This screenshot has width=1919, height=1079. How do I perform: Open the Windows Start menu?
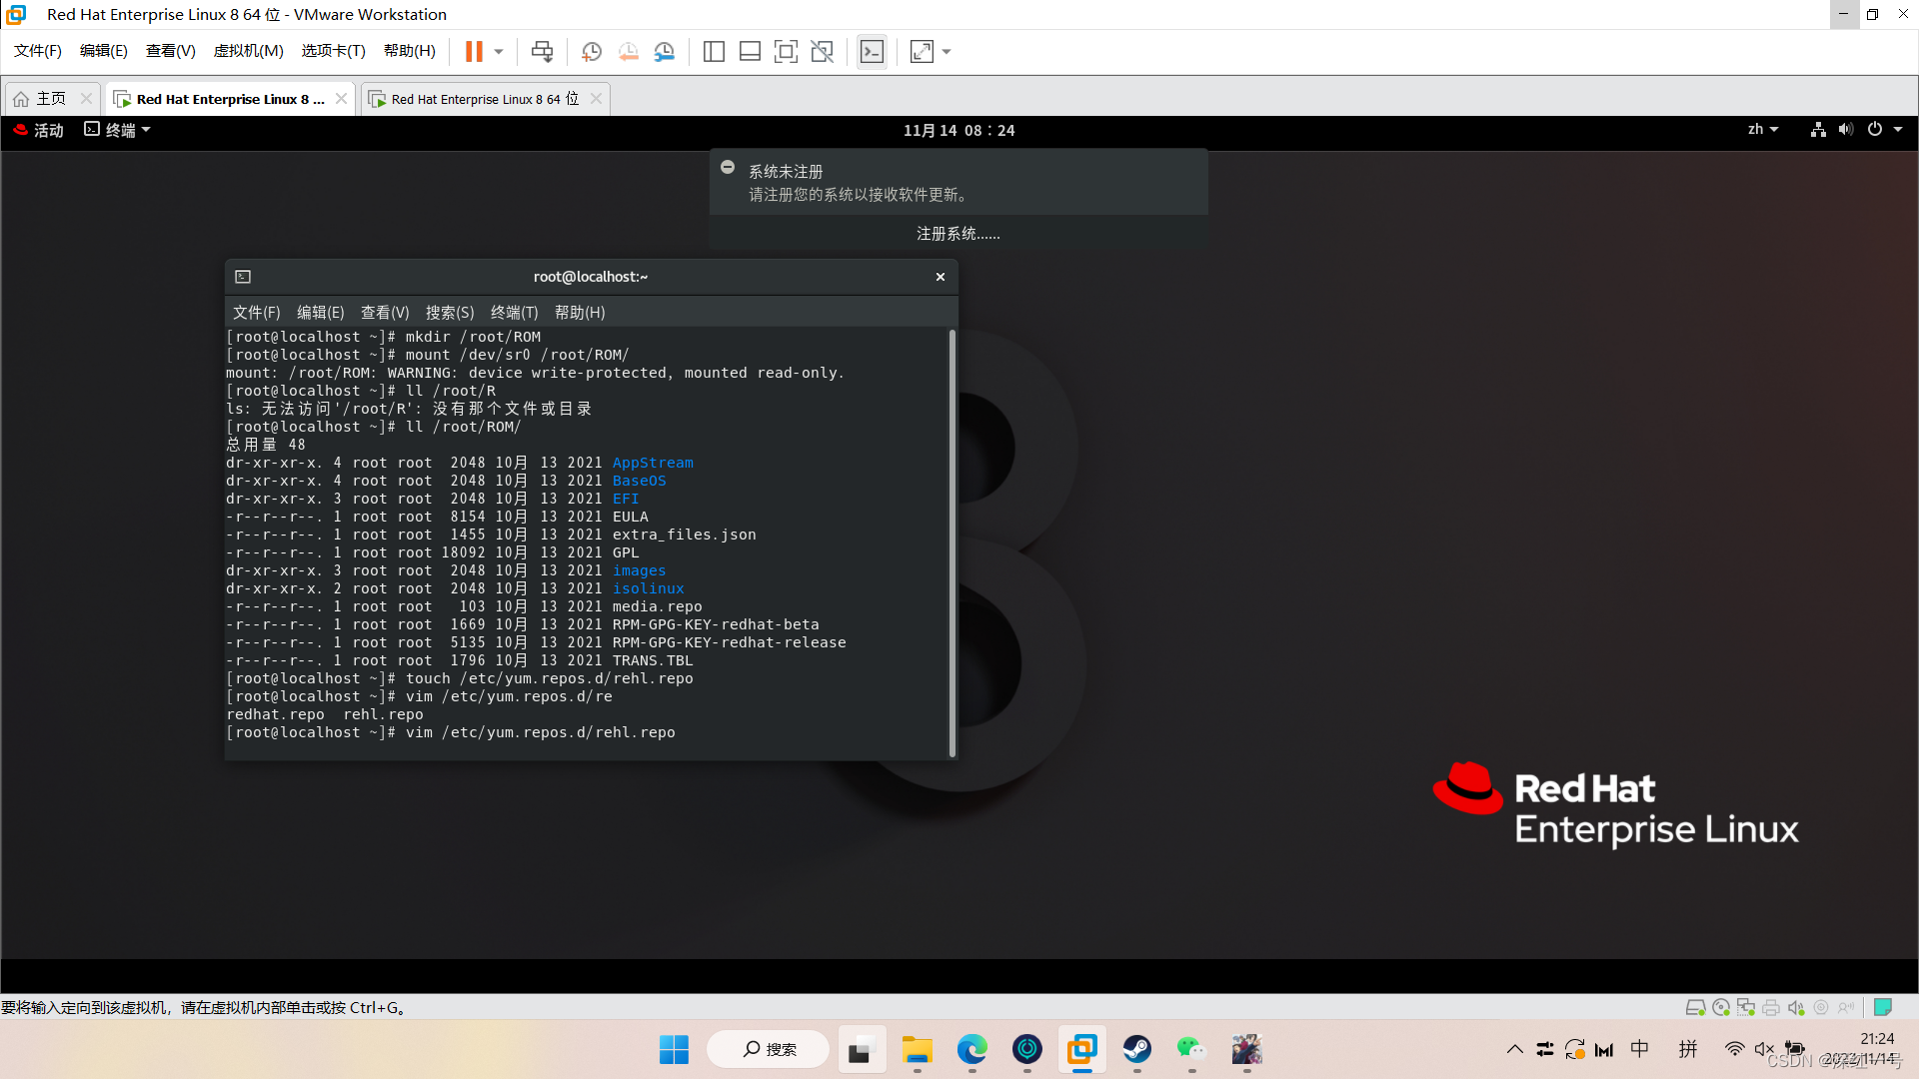pos(674,1049)
